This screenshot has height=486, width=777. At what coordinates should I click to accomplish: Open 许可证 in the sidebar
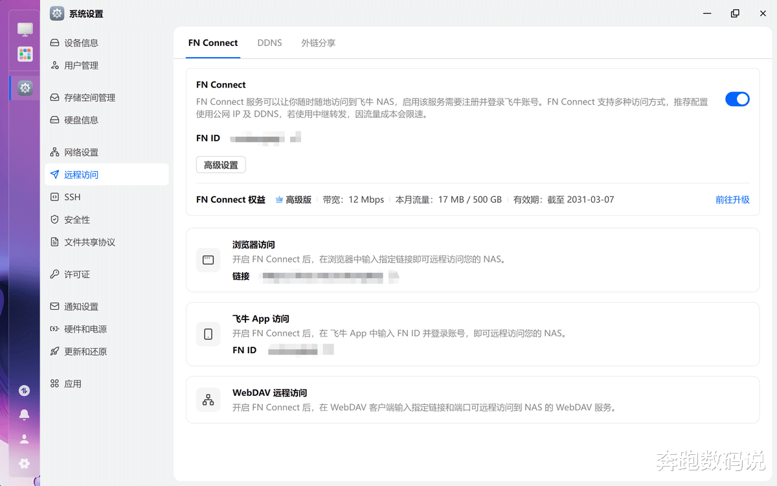107,274
